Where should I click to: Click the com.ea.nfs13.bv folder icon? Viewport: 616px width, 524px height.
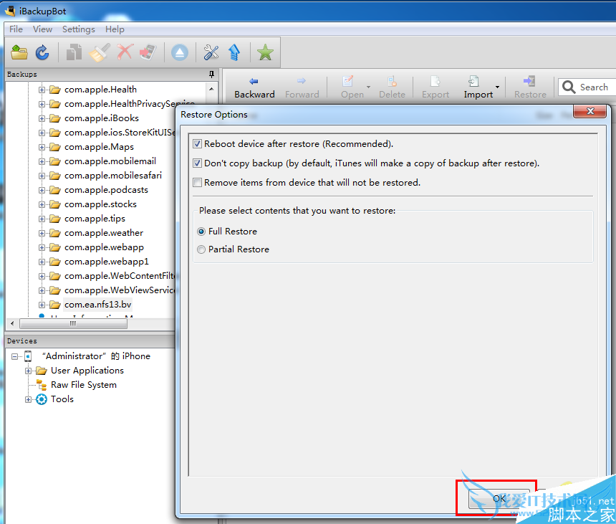point(55,305)
